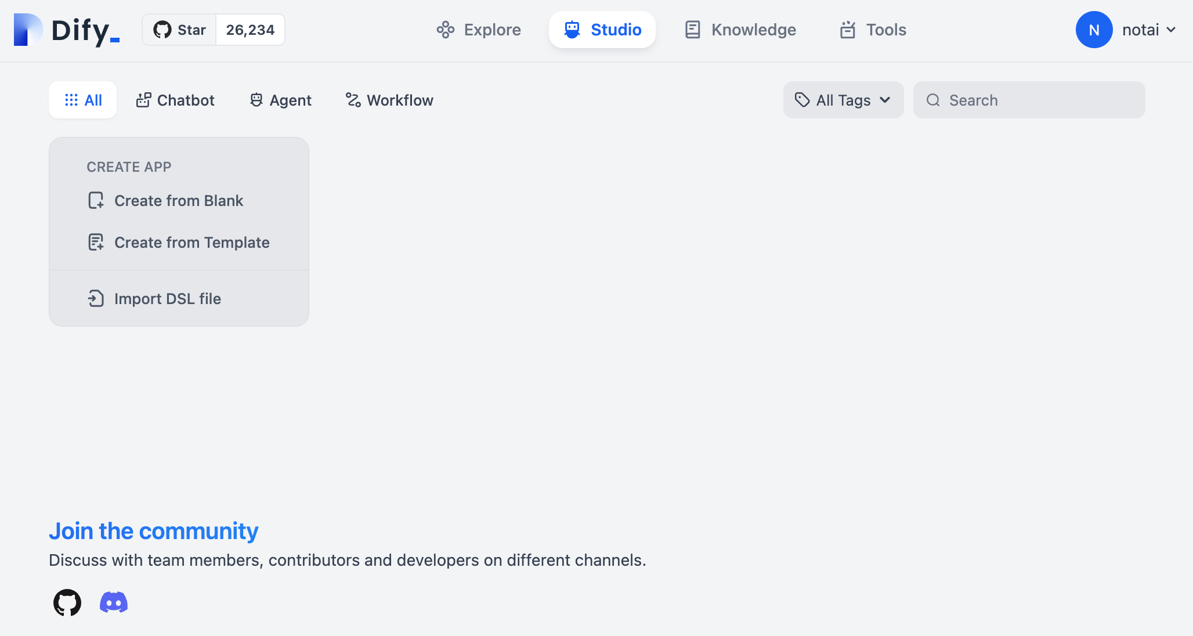Click the Create from Blank icon
This screenshot has width=1193, height=636.
click(96, 200)
